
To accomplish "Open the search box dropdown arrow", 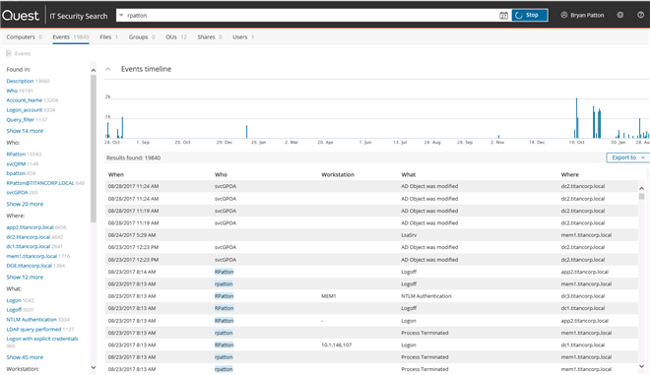I will (121, 16).
